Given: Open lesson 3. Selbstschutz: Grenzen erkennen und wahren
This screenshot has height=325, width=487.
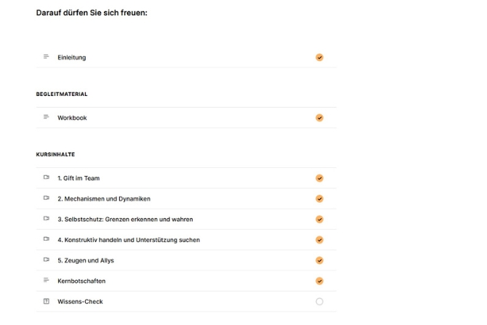Looking at the screenshot, I should (125, 219).
